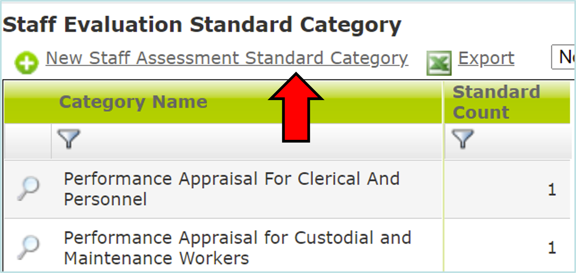Open New Staff Assessment Standard Category link

(227, 58)
